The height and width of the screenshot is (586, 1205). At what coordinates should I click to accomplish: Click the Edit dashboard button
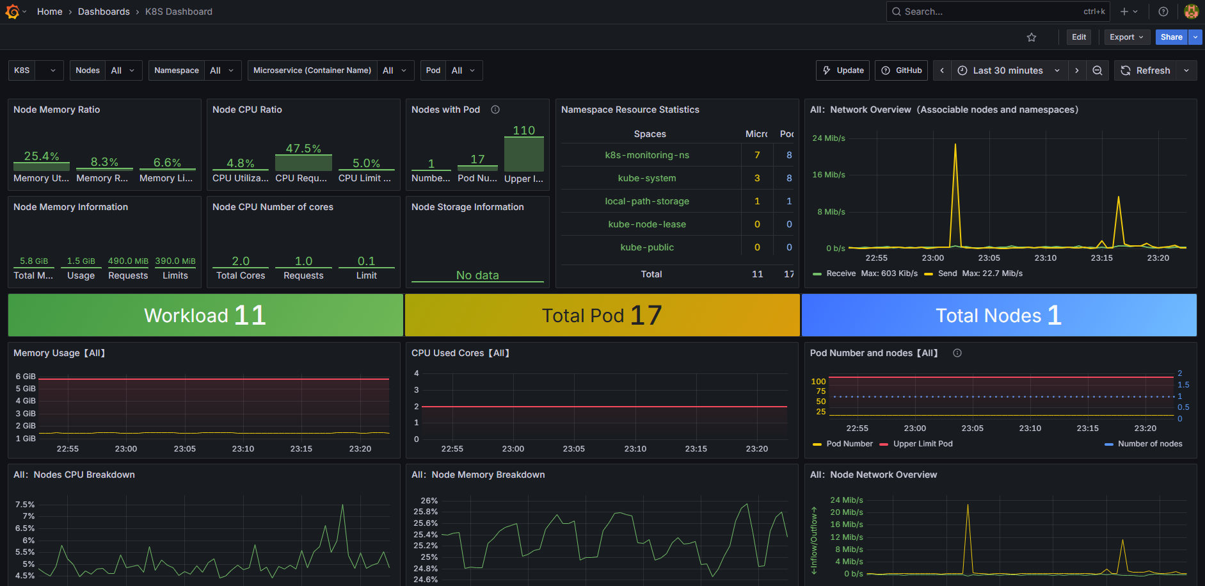coord(1079,37)
